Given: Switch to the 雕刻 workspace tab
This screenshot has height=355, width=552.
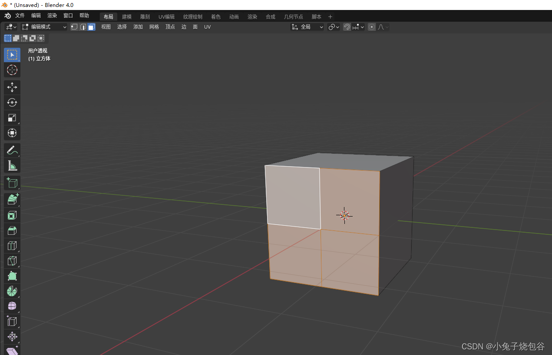Looking at the screenshot, I should (145, 17).
